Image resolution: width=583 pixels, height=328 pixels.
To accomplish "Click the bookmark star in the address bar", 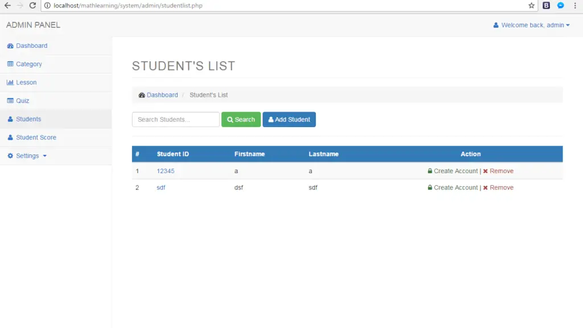I will point(531,5).
